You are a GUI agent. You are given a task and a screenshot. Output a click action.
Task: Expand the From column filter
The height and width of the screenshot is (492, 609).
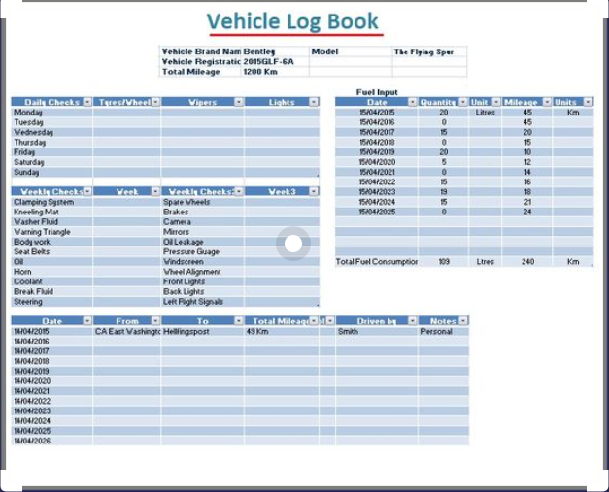[x=155, y=321]
